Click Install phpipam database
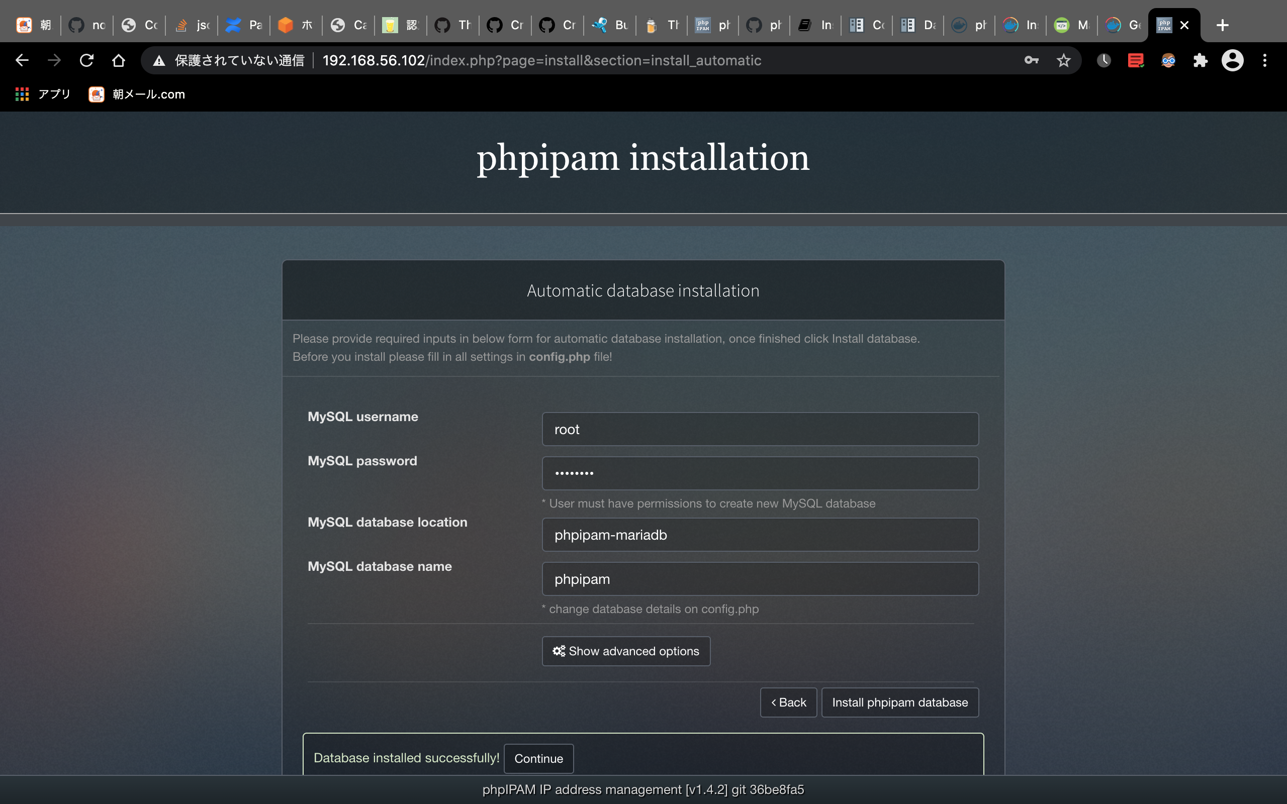The height and width of the screenshot is (804, 1287). point(900,702)
